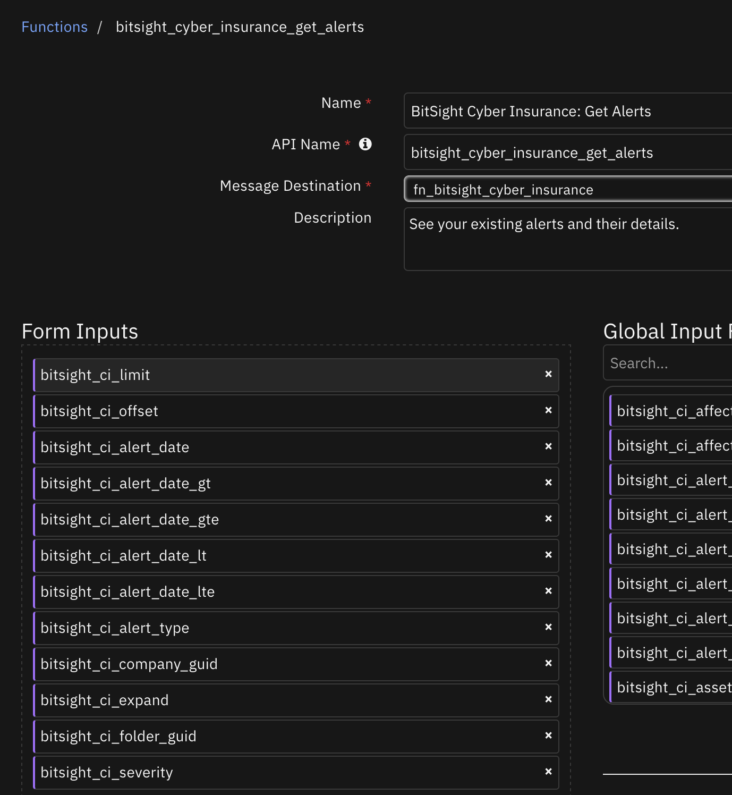Click the Description text area
The height and width of the screenshot is (795, 732).
[568, 239]
